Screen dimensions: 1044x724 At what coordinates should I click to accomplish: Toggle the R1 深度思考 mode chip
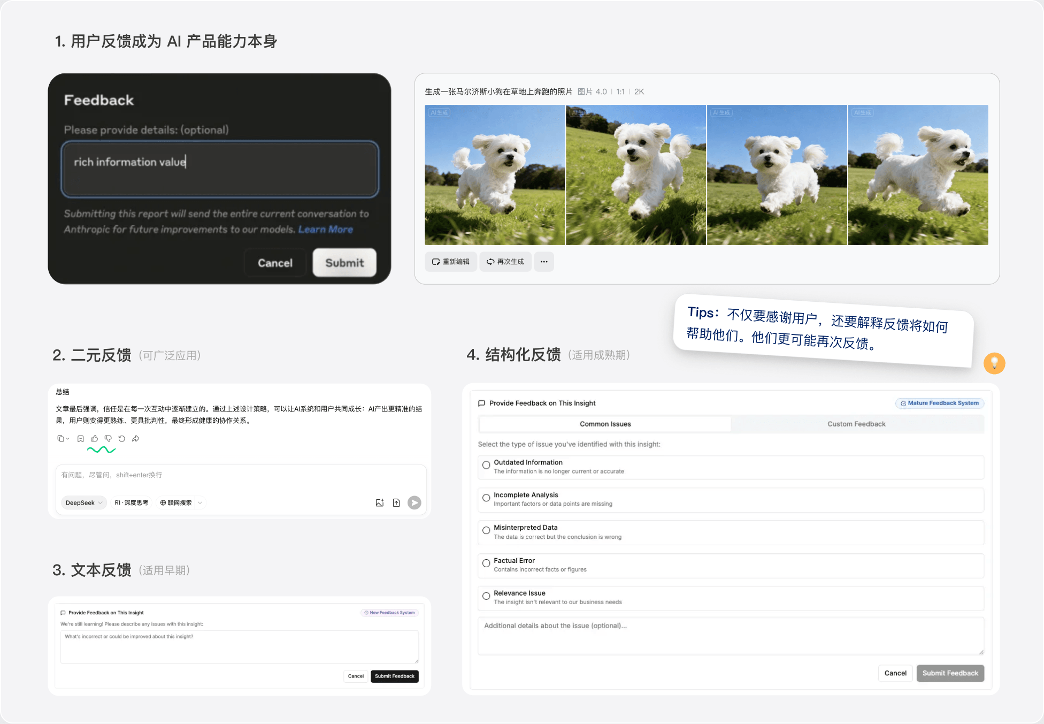pyautogui.click(x=132, y=503)
